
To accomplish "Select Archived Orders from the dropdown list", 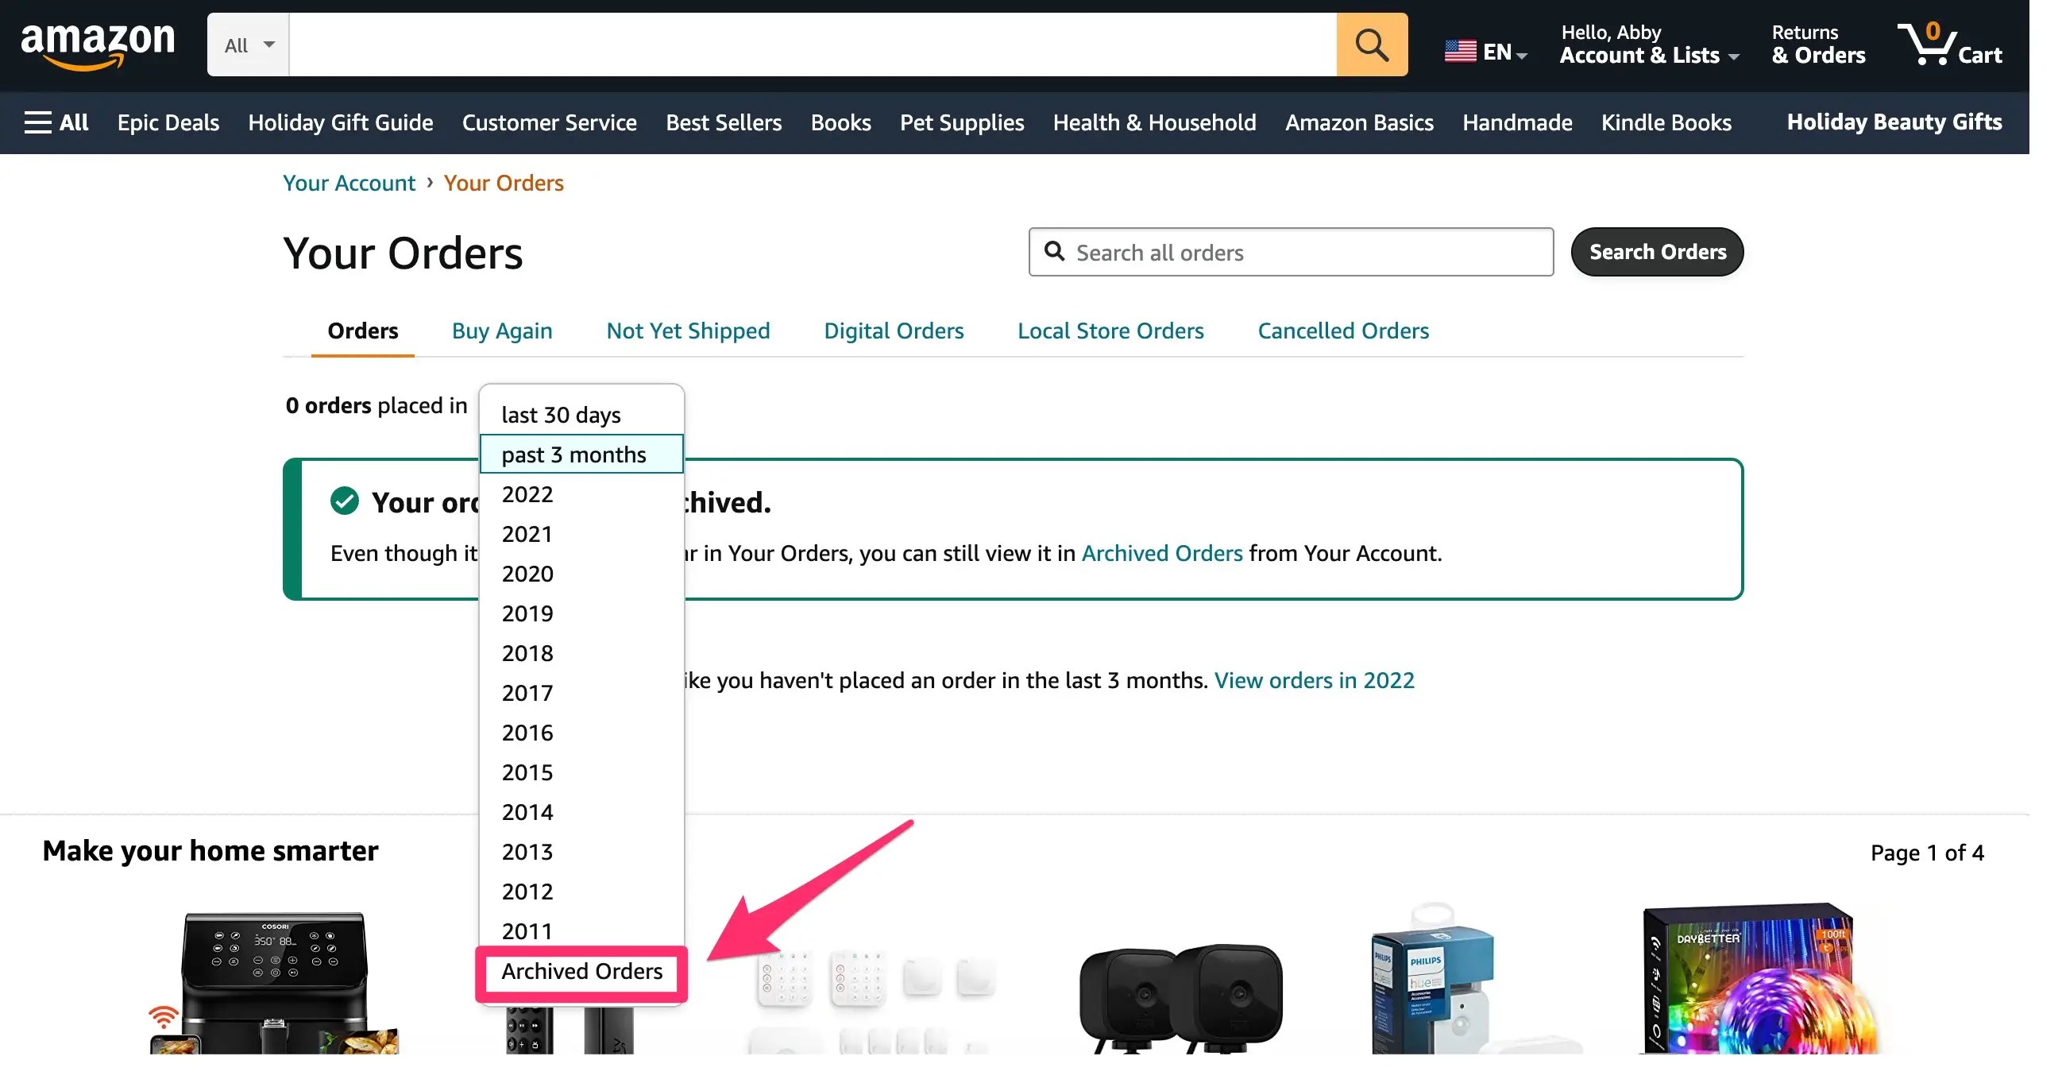I will tap(582, 971).
